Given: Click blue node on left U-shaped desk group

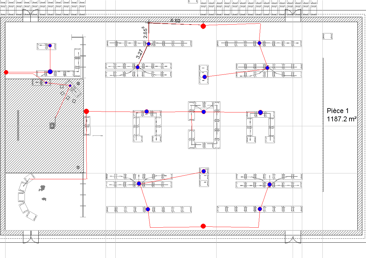Looking at the screenshot, I should pos(147,112).
